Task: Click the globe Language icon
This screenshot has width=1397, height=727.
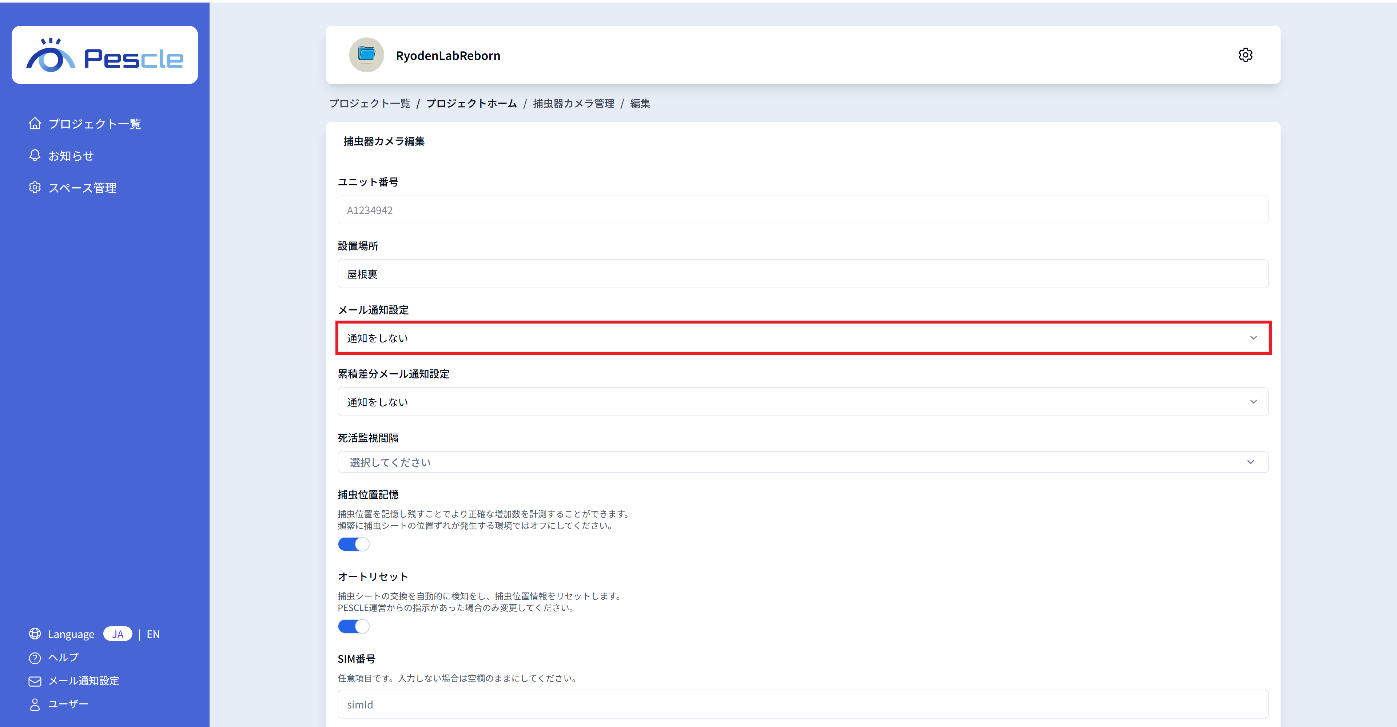Action: pos(35,634)
